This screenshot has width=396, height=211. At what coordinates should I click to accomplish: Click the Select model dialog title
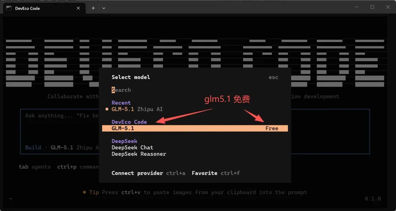point(131,77)
